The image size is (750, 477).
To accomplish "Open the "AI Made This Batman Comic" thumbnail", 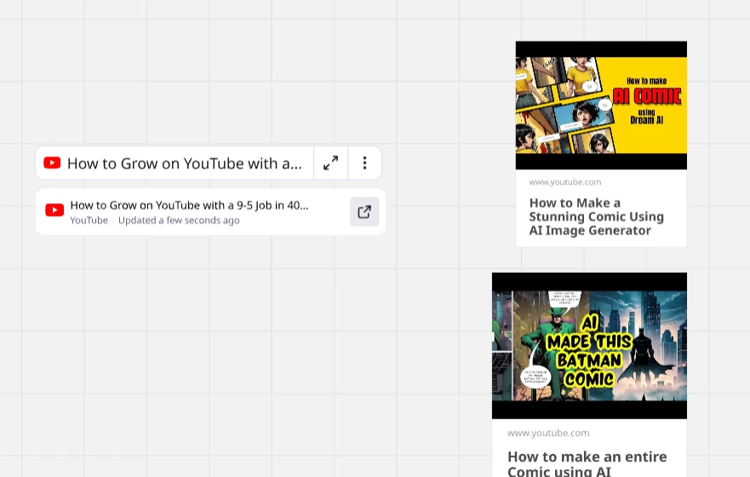I will tap(589, 345).
